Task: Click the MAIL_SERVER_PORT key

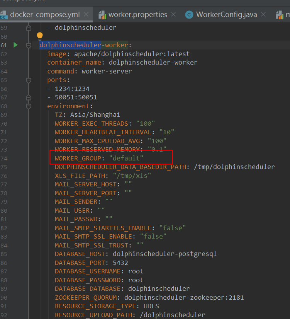Action: tap(86, 193)
